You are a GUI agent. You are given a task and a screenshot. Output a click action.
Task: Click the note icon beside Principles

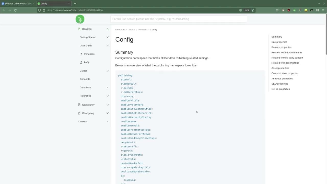81,54
